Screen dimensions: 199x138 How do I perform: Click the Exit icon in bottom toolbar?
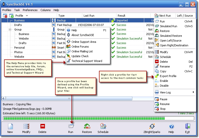point(187,126)
